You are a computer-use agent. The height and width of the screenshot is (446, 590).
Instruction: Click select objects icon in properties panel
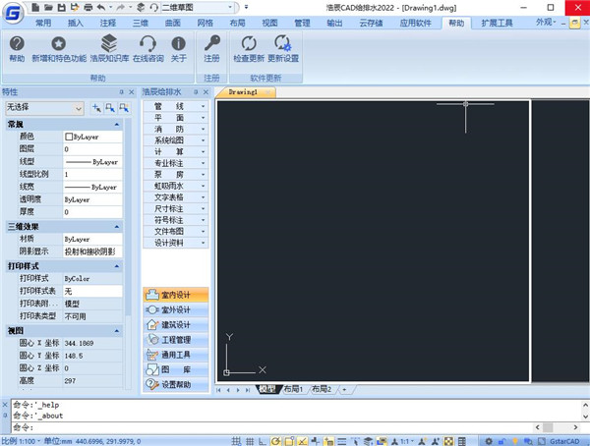pos(110,108)
